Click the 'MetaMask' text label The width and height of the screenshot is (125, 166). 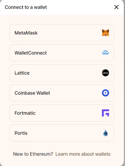pos(26,33)
